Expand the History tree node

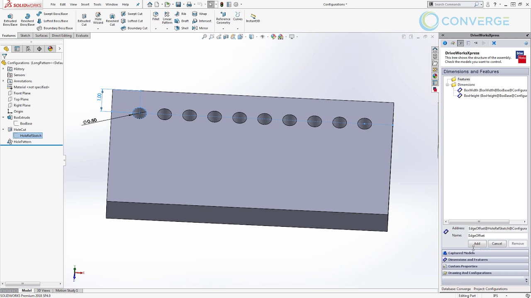[3, 69]
